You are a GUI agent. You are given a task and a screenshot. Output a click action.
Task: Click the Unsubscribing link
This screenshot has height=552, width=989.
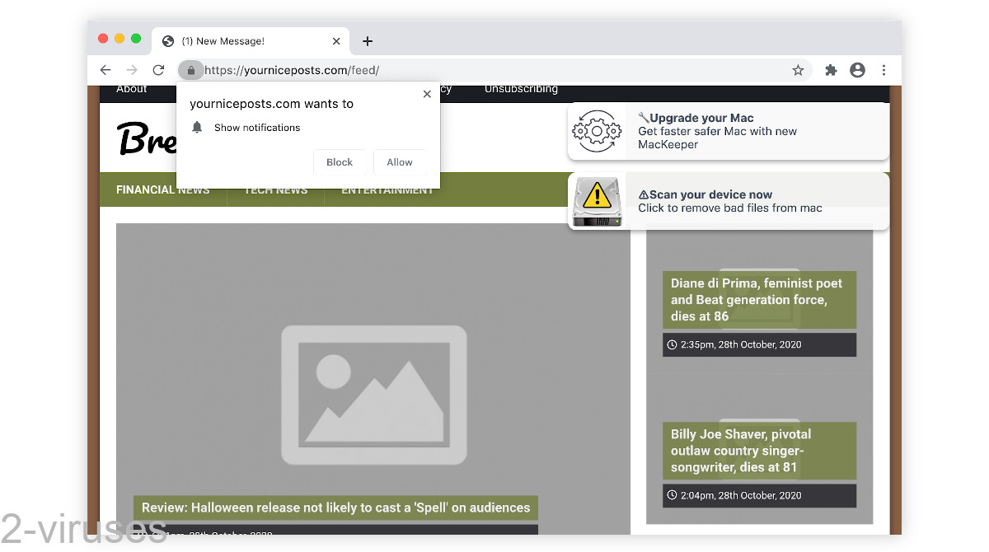point(521,88)
